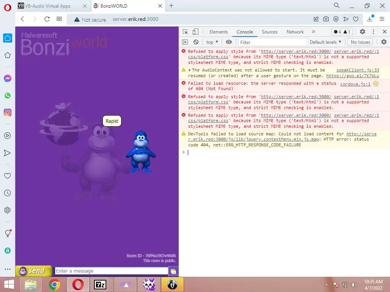Screen dimensions: 390x292
Task: Search tabs with magnifier icon
Action: [x=337, y=5]
